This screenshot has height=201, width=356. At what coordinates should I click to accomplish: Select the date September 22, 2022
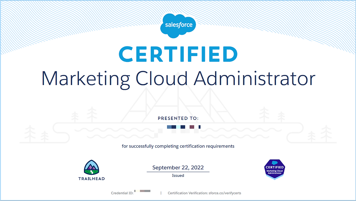[x=178, y=168]
